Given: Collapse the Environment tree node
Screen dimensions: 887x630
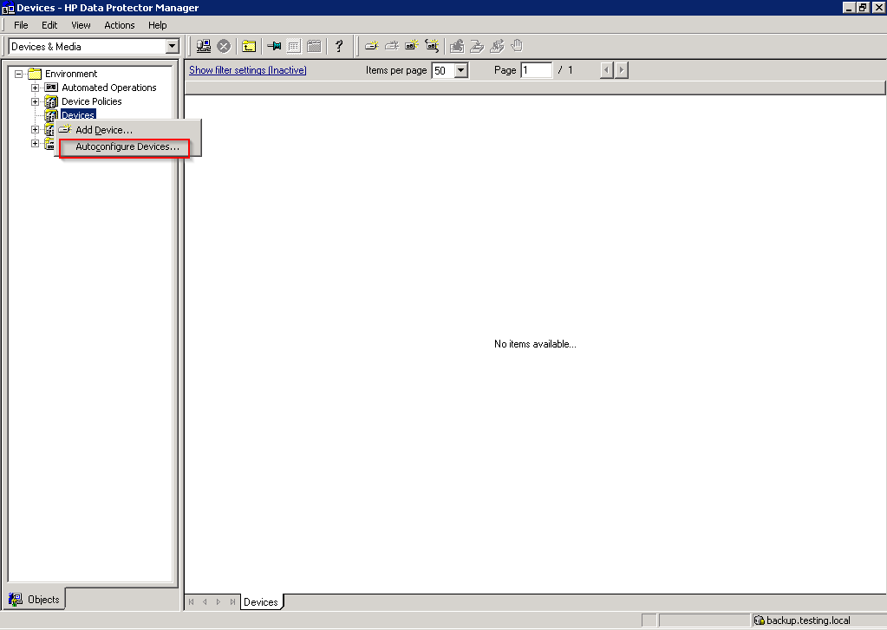Looking at the screenshot, I should coord(19,74).
